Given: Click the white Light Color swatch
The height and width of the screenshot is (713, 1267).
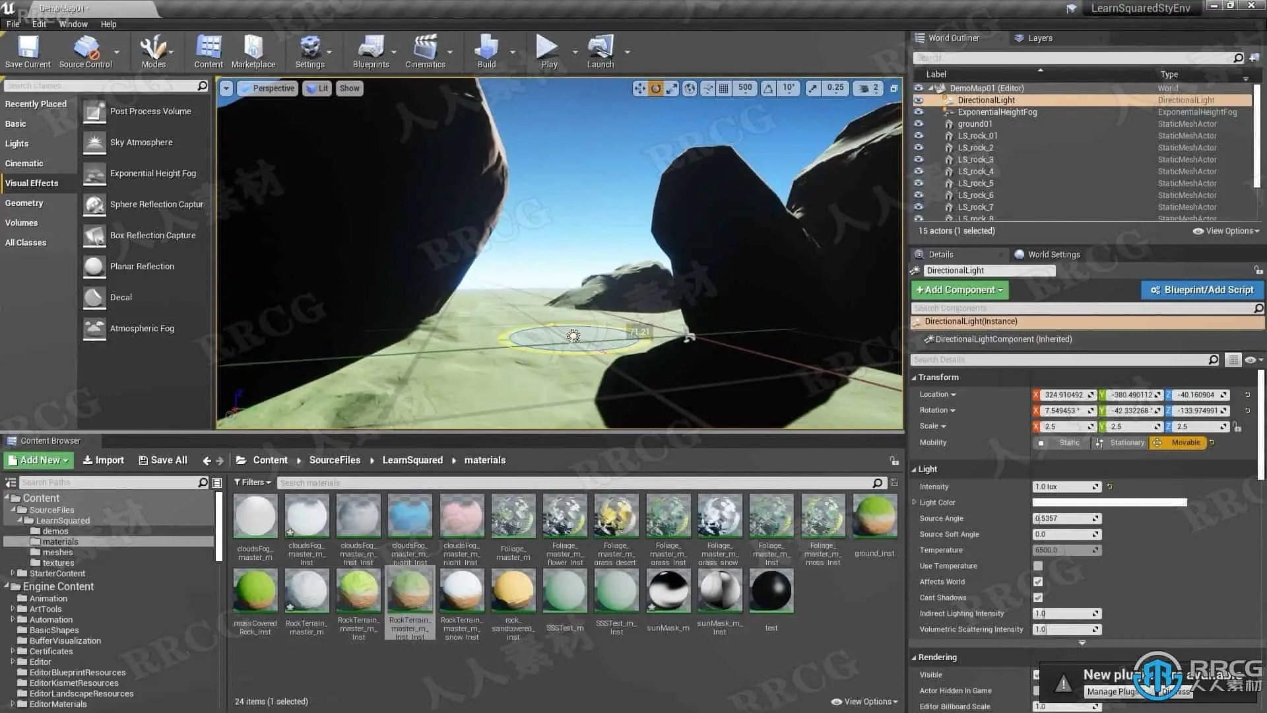Looking at the screenshot, I should (x=1109, y=502).
